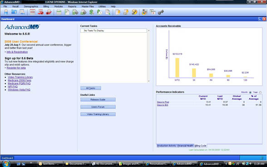267x167 pixels.
Task: Switch to the Billing Cycle tab
Action: tap(200, 146)
